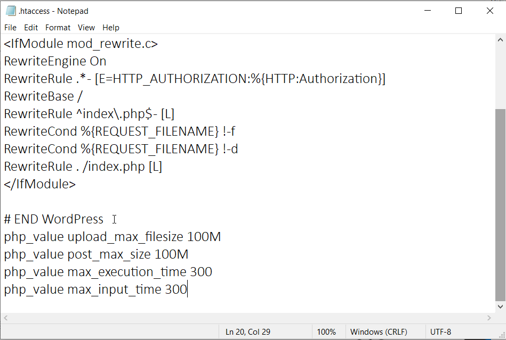Image resolution: width=506 pixels, height=340 pixels.
Task: Place cursor on 'RewriteEngine On' line
Action: [x=55, y=61]
